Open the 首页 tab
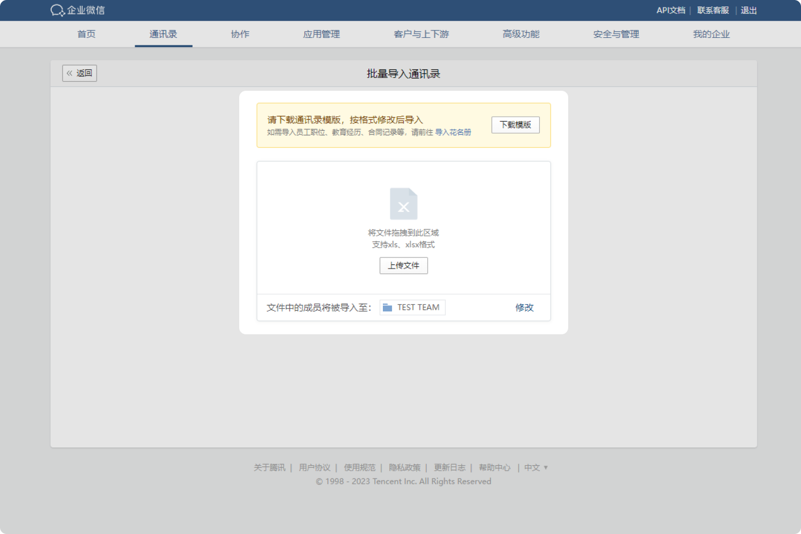The image size is (801, 534). coord(87,34)
